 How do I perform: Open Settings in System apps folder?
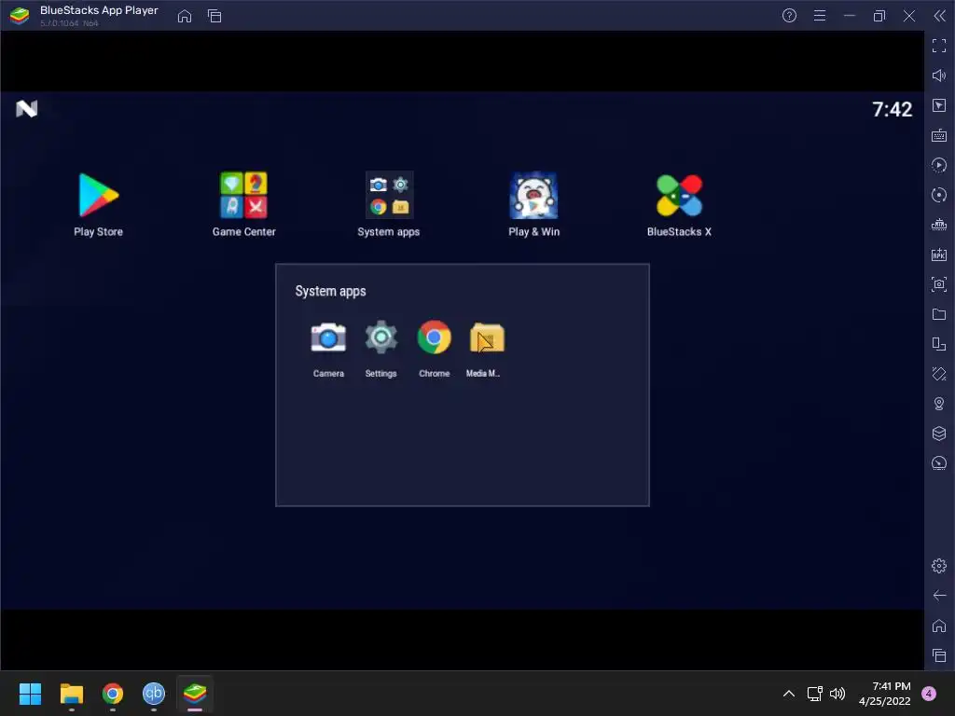381,337
